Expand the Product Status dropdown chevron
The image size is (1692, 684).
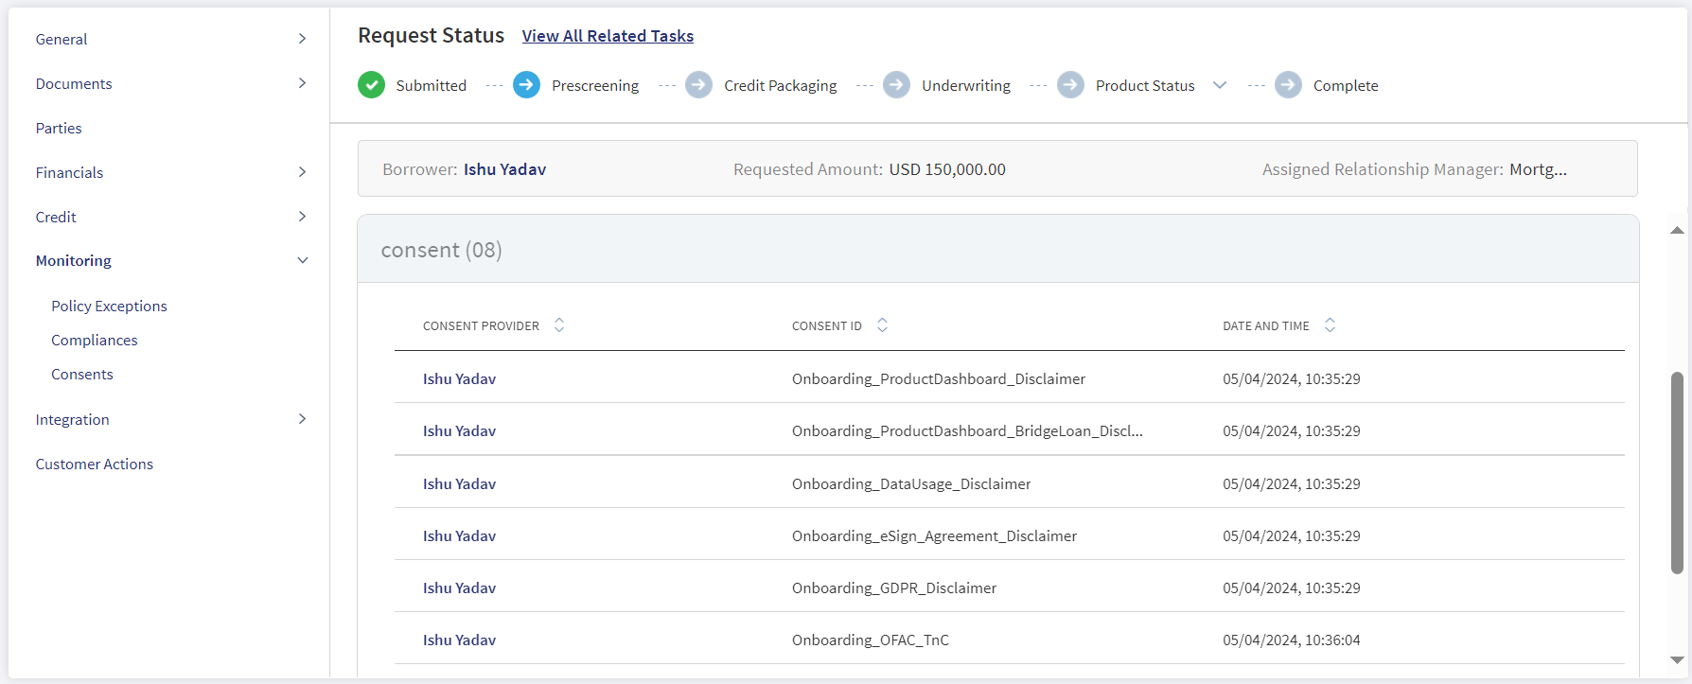(x=1220, y=85)
